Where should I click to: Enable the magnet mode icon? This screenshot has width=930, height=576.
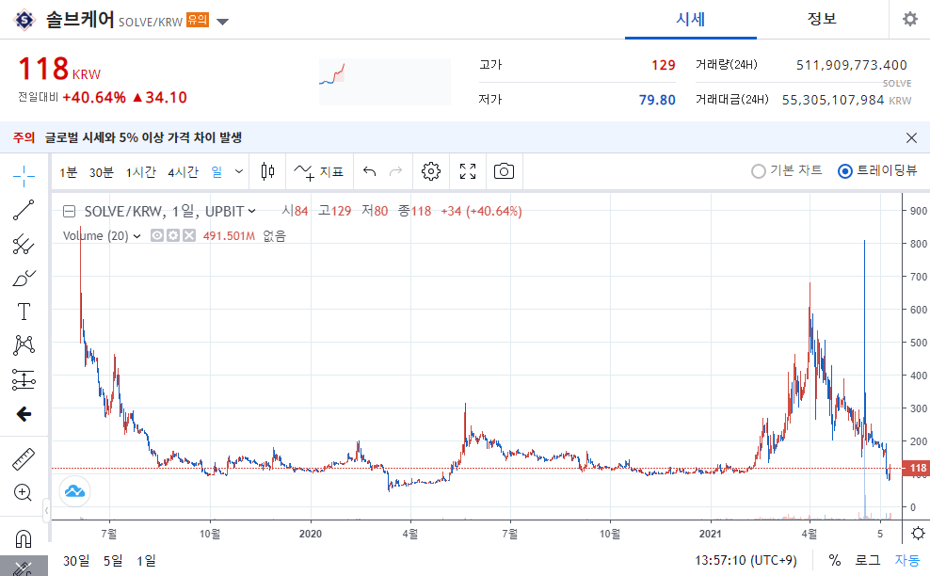[x=24, y=538]
